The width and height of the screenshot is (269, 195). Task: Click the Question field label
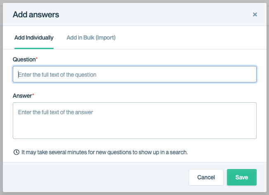tap(24, 59)
